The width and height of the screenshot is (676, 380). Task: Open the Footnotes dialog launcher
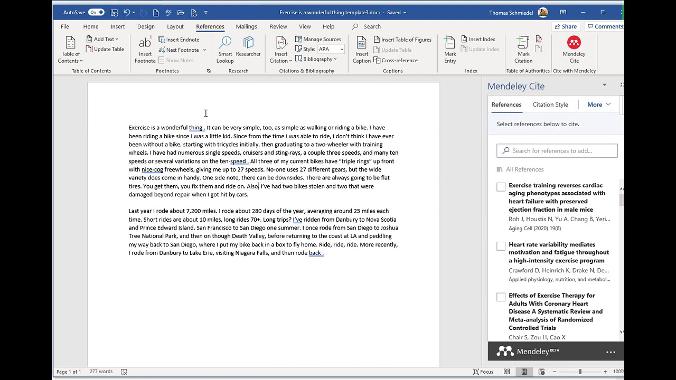[x=209, y=71]
